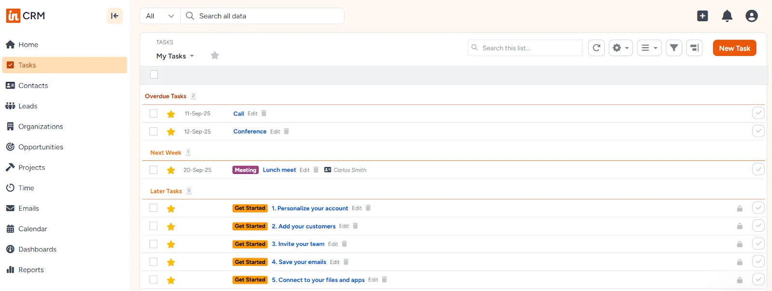Click Edit next to Conference task
The width and height of the screenshot is (772, 291).
[275, 132]
